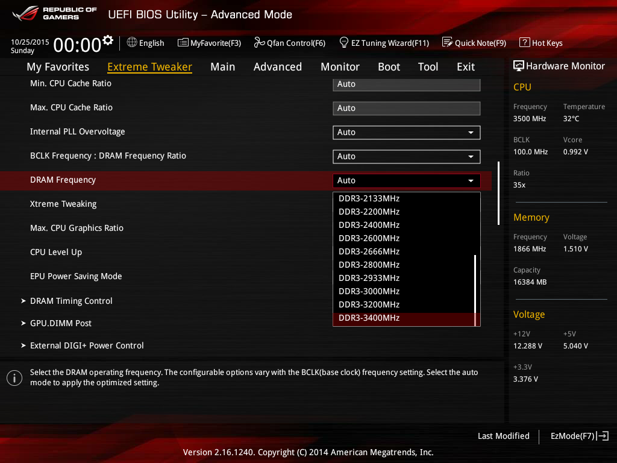Click the Hardware Monitor screen icon
Screen dimensions: 617x463
[519, 66]
